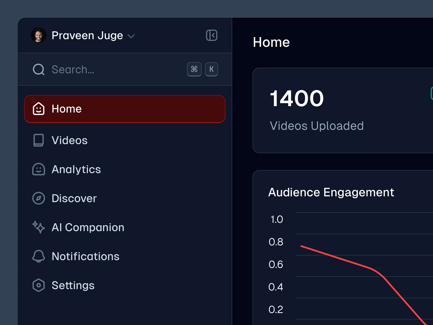The image size is (433, 325).
Task: Collapse the sidebar using the panel toggle
Action: click(212, 35)
